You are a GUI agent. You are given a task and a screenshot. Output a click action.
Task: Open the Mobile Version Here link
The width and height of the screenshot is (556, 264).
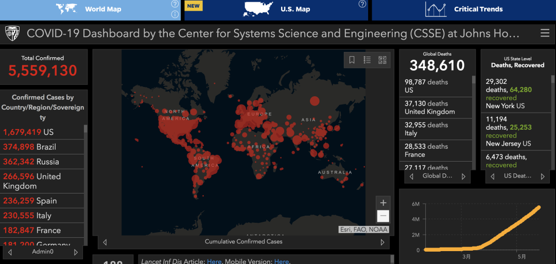281,261
